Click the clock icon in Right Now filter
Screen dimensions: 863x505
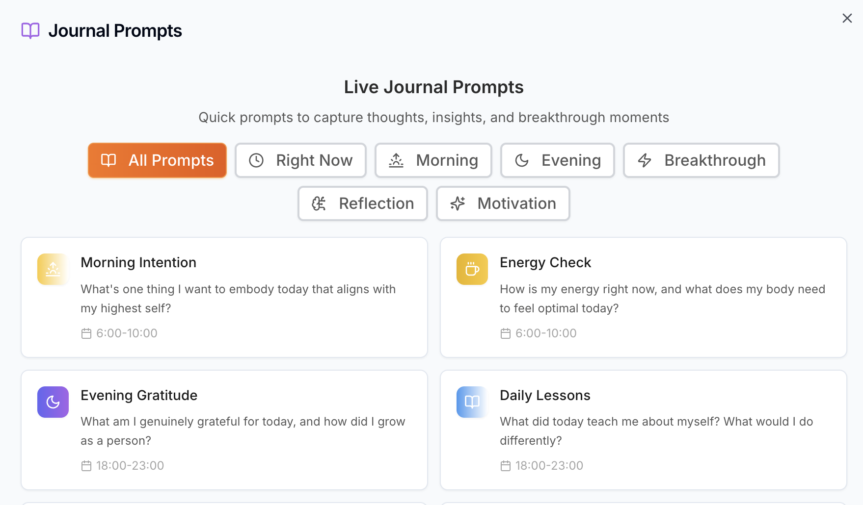(256, 160)
